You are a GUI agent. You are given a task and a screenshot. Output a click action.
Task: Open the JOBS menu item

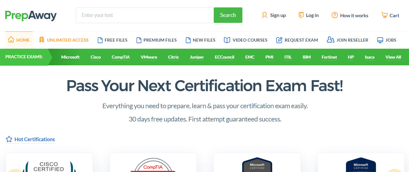[x=387, y=40]
